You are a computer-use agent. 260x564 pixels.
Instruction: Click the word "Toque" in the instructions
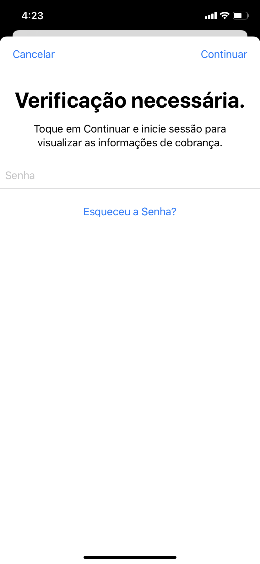(x=48, y=129)
